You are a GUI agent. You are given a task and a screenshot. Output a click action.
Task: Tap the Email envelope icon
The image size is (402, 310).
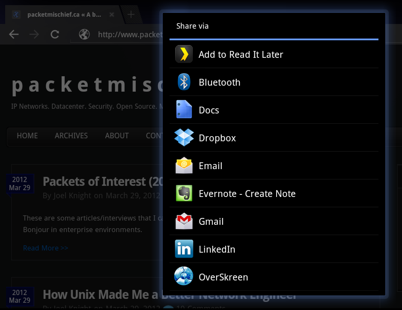184,165
